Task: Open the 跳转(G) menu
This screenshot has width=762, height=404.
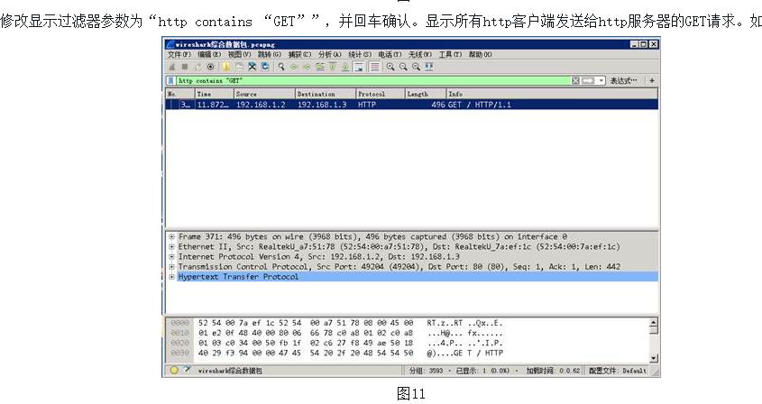Action: tap(270, 54)
